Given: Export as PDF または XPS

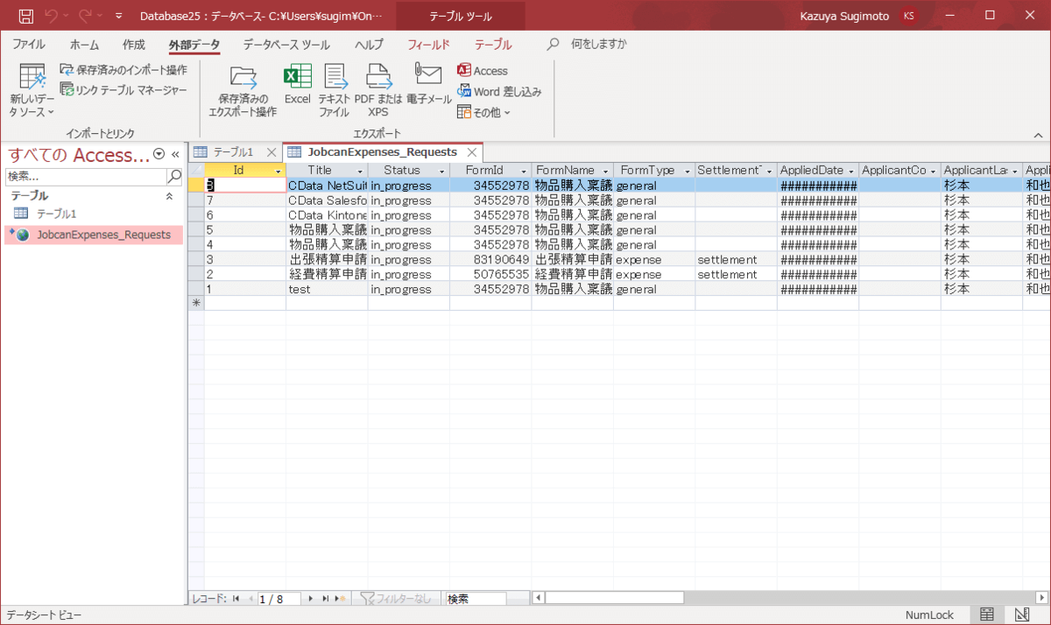Looking at the screenshot, I should 378,91.
